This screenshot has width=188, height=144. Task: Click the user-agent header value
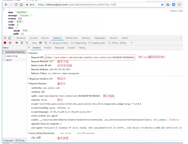(112, 128)
